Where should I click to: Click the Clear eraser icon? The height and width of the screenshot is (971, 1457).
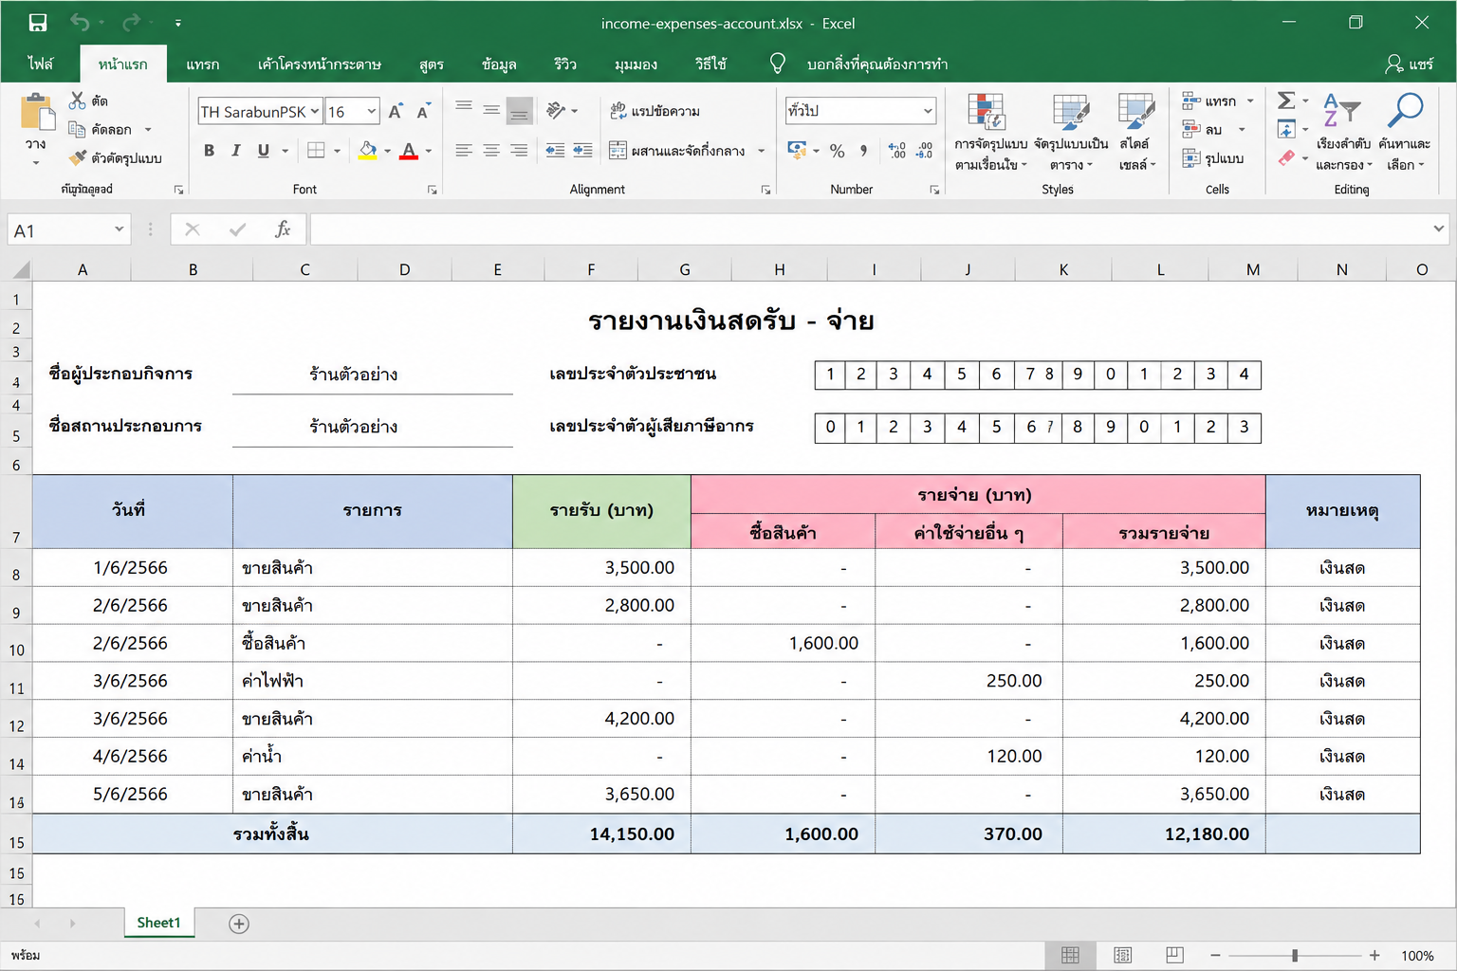(x=1286, y=157)
